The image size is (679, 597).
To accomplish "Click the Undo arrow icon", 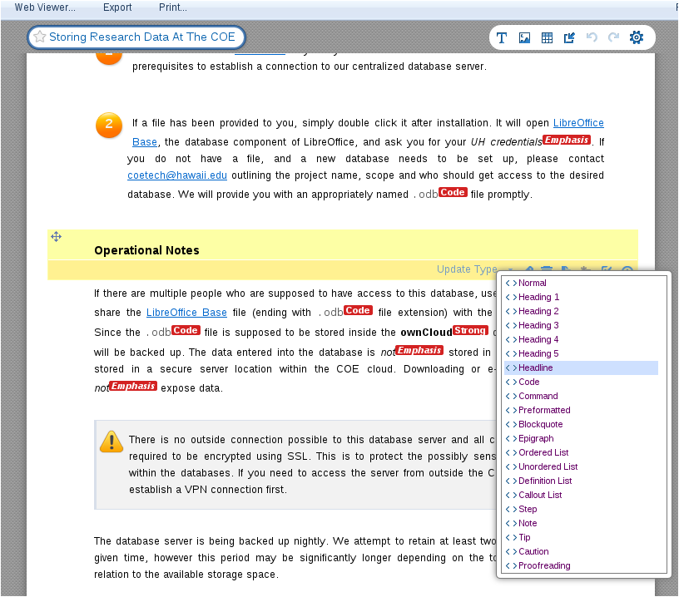I will click(x=592, y=37).
